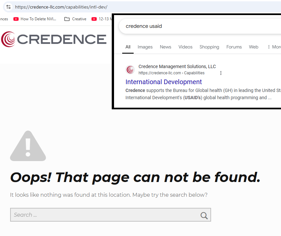
Task: Click the search result snippet mentioning USAID's
Action: pyautogui.click(x=203, y=94)
